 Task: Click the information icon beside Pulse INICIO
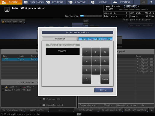[x=7, y=9]
